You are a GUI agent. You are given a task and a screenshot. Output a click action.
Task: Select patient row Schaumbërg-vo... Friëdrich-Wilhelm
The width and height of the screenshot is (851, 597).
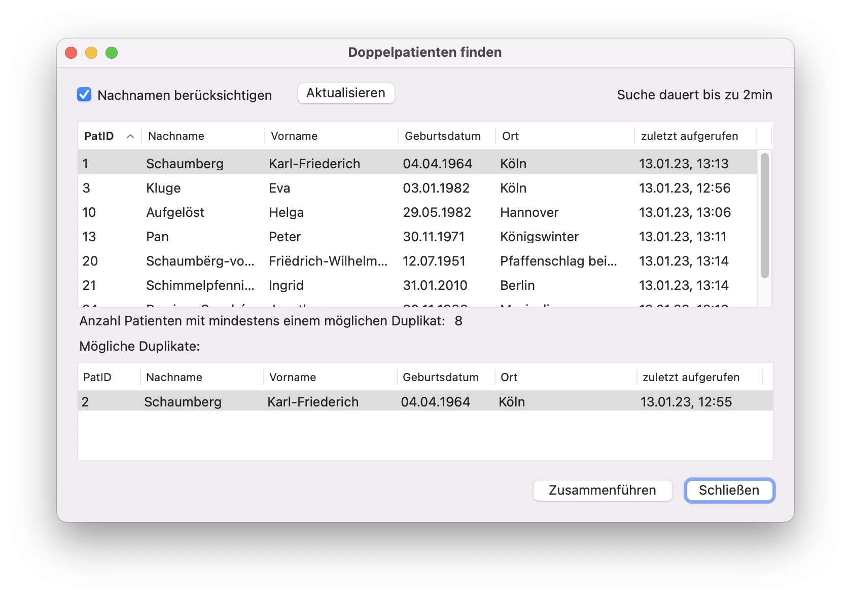pyautogui.click(x=417, y=261)
